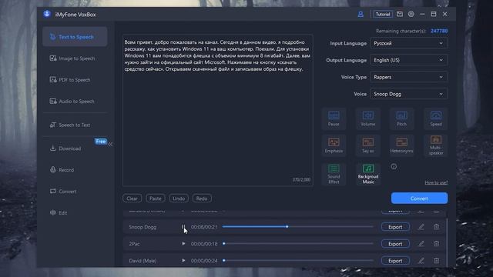Click the remaining characters value 247780
This screenshot has height=277, width=493.
[439, 31]
